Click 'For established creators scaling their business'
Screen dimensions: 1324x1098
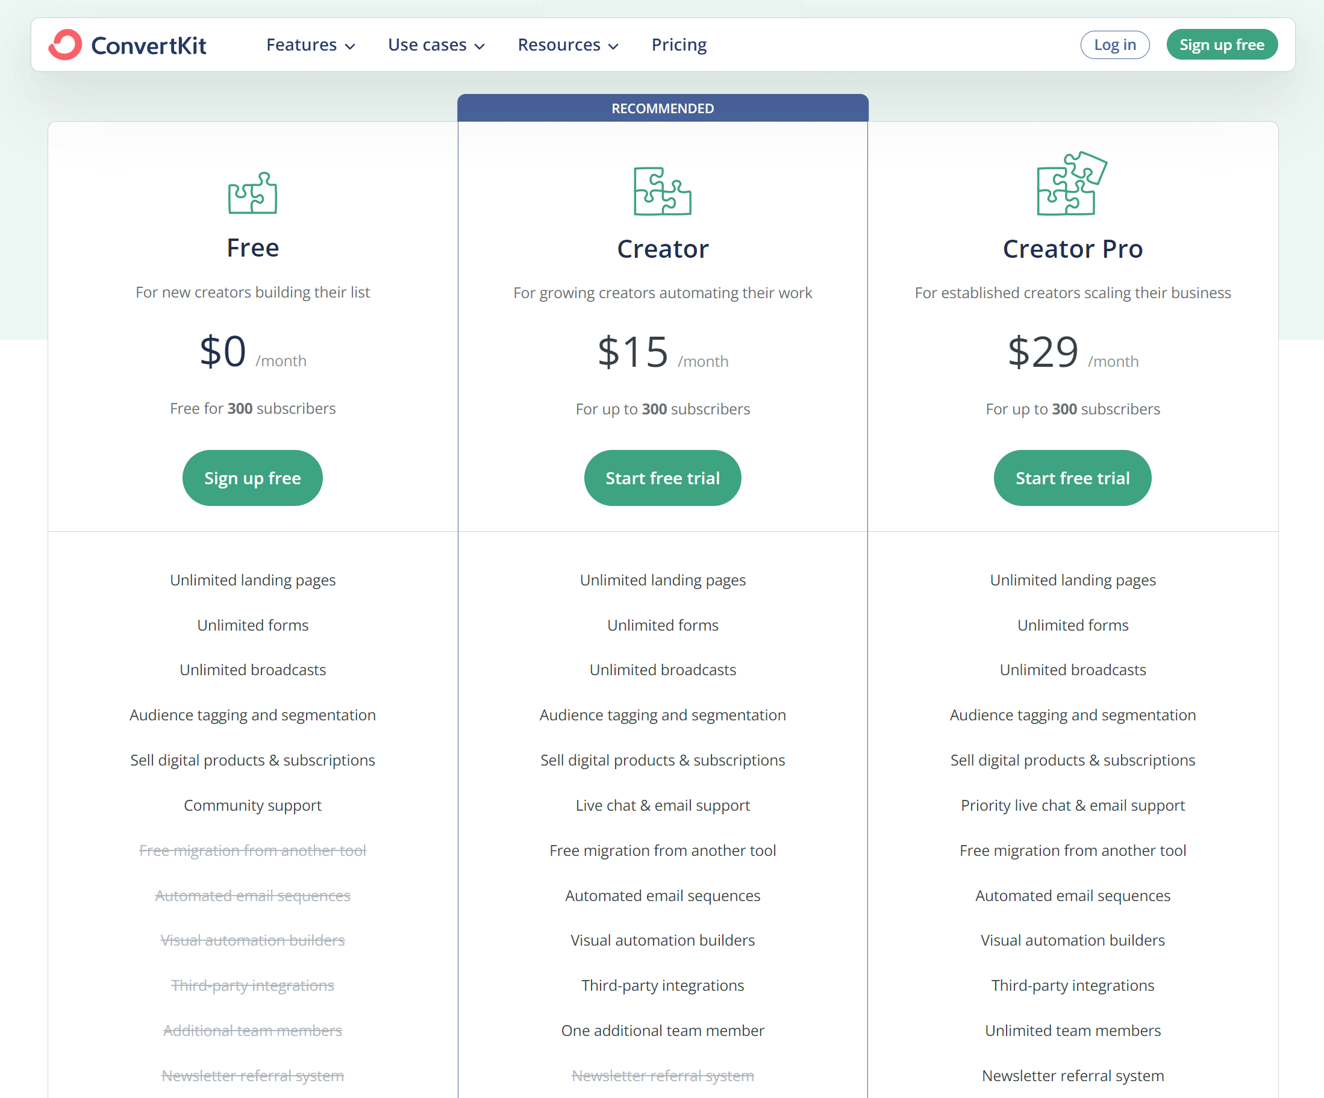(1072, 293)
